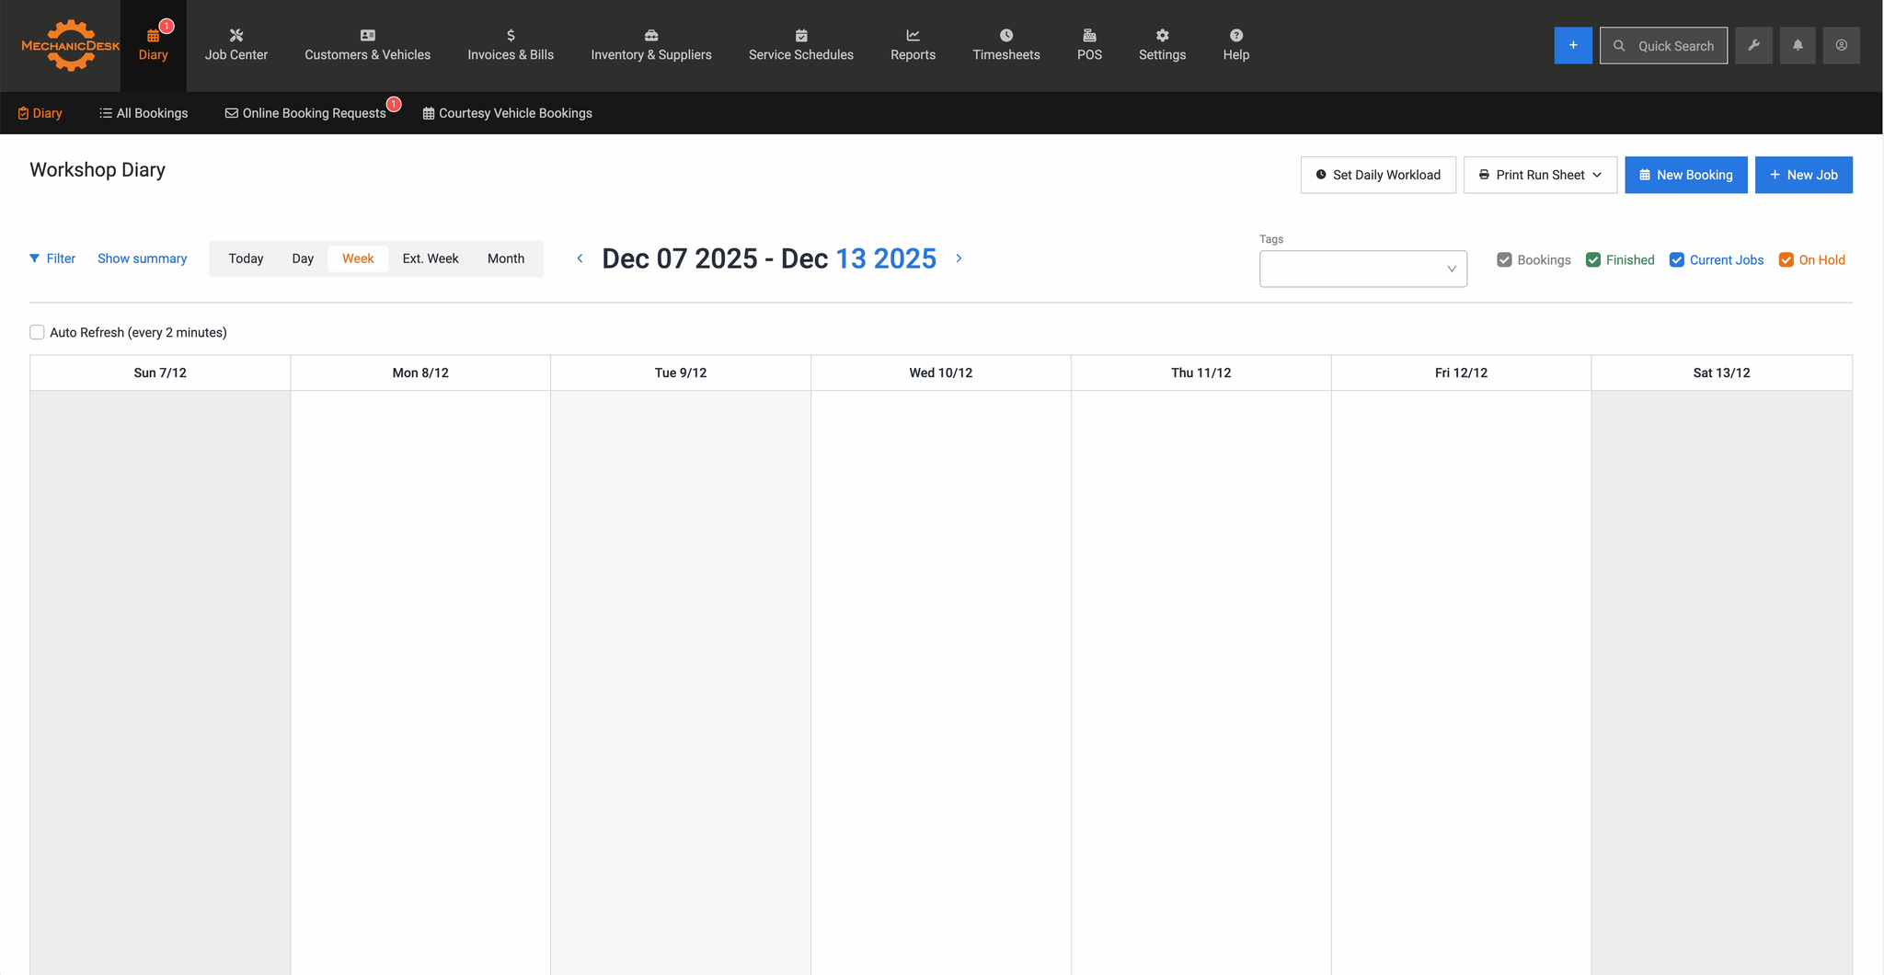Advance to next week arrow
The height and width of the screenshot is (975, 1884).
[x=959, y=258]
